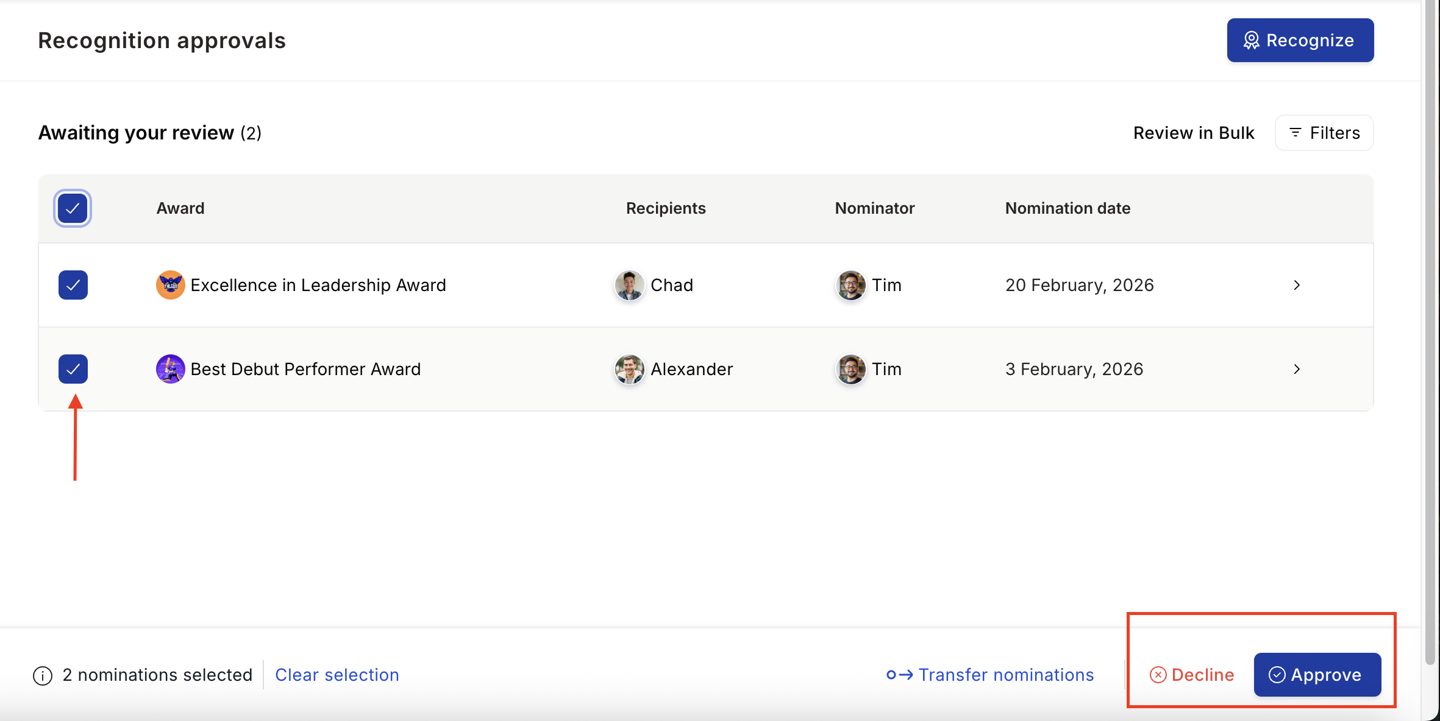Click the Nominator column header

click(x=875, y=208)
